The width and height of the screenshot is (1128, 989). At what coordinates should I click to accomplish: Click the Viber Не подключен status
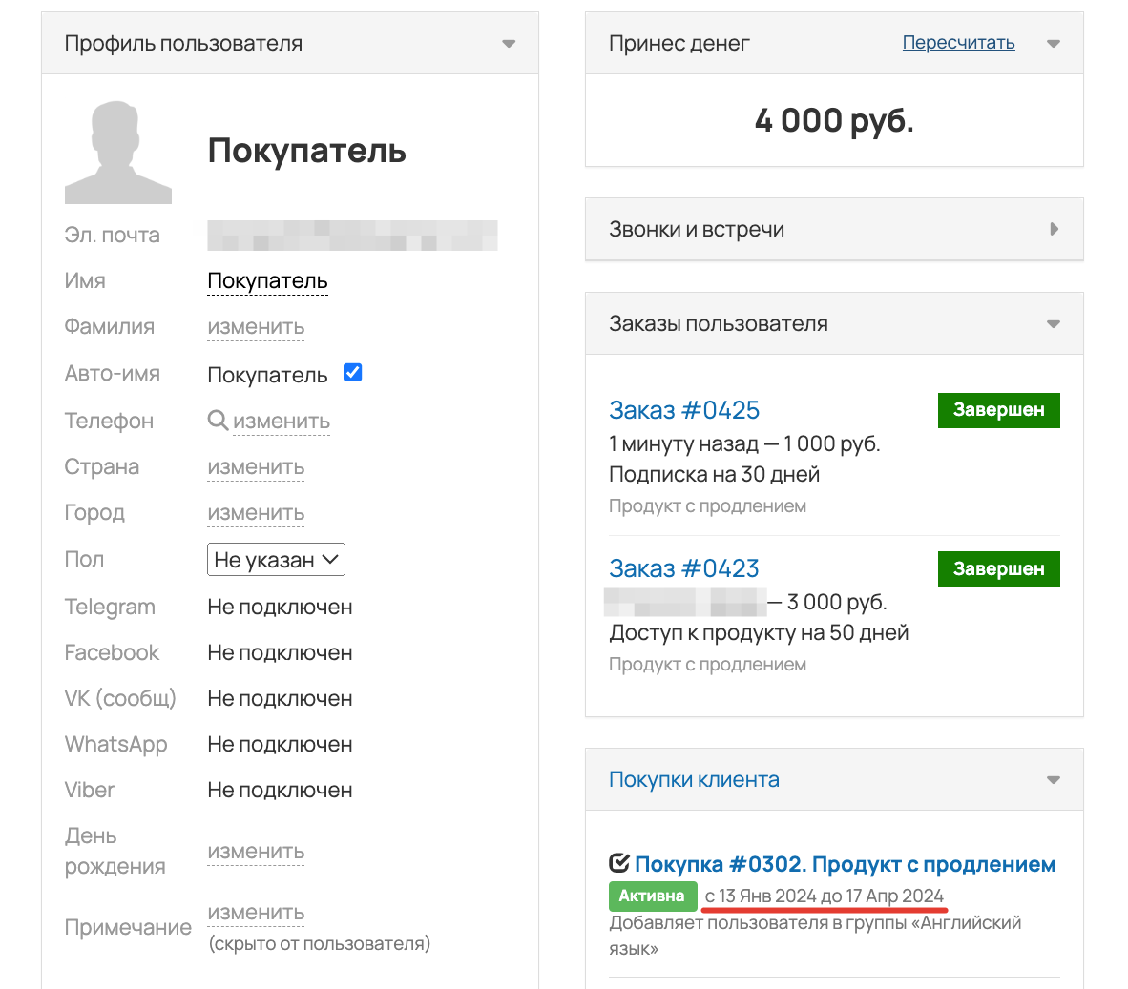(x=280, y=791)
